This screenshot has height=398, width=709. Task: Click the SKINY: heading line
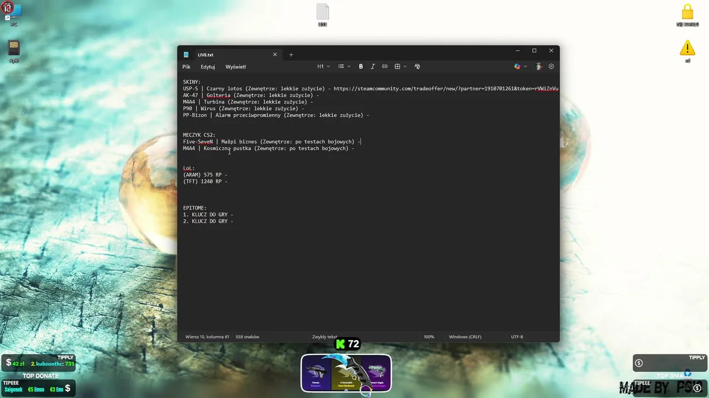[x=192, y=82]
